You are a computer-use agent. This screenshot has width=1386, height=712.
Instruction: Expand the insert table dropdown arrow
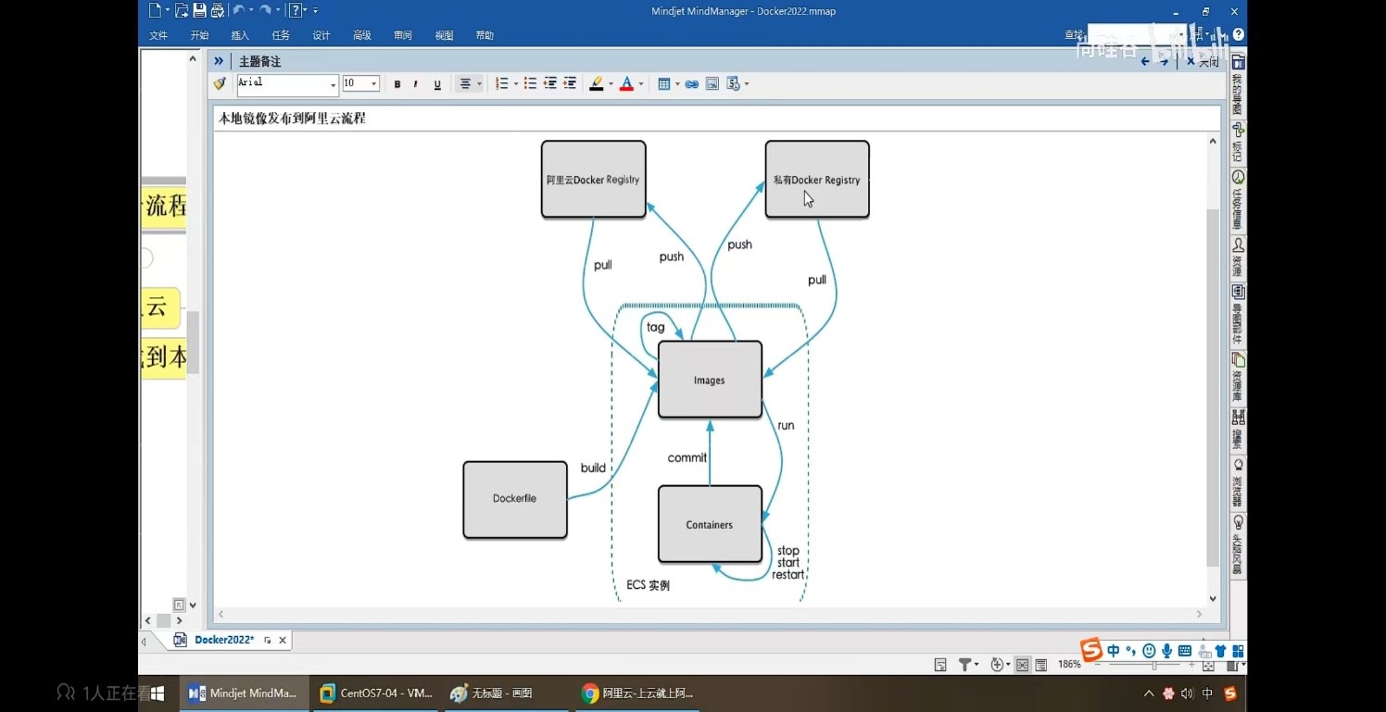(x=677, y=84)
